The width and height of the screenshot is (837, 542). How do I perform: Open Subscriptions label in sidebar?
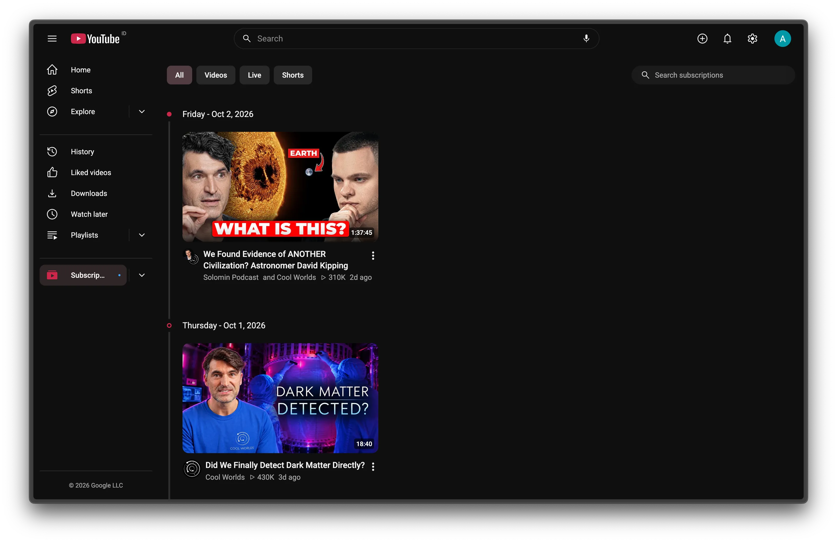[x=88, y=275]
